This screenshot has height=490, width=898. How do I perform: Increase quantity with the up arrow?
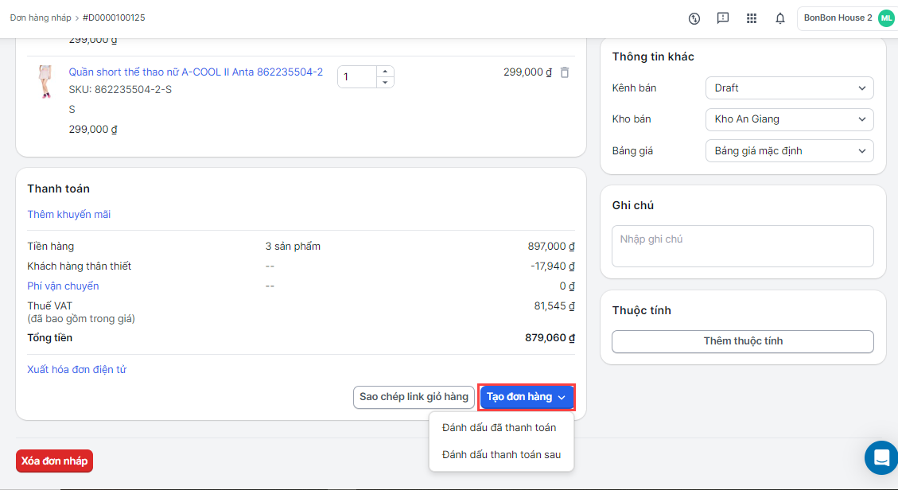pos(385,71)
